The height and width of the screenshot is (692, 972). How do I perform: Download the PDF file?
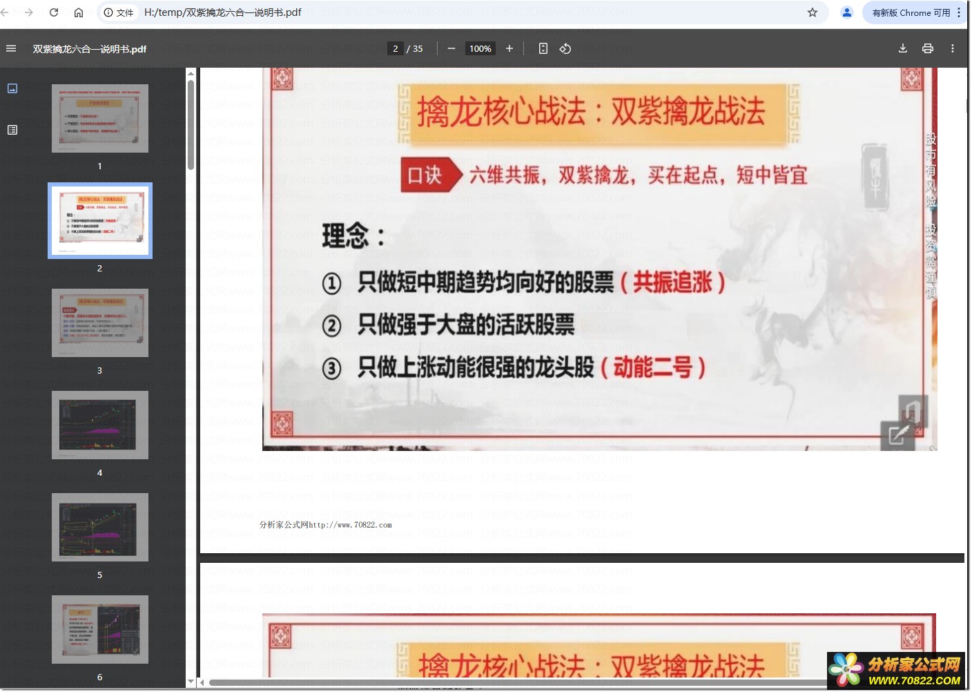(x=903, y=48)
